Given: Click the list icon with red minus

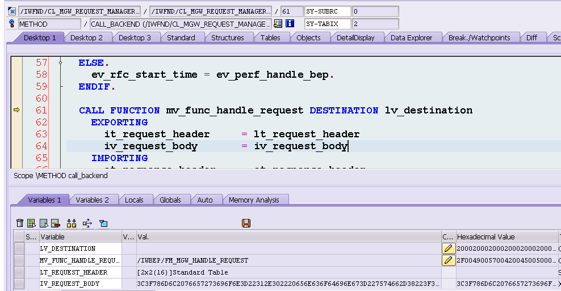Looking at the screenshot, I should (x=56, y=223).
